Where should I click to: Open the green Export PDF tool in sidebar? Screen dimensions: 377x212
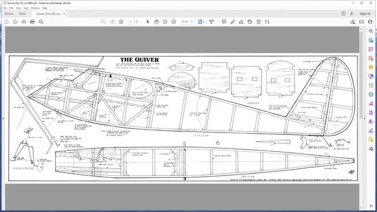371,40
